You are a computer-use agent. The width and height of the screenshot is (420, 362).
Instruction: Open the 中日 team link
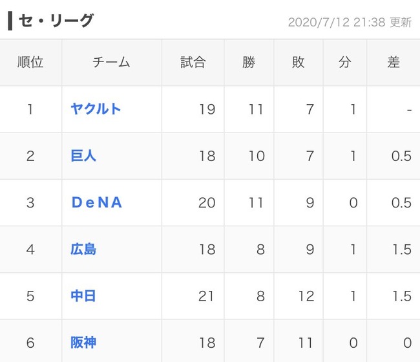[83, 296]
